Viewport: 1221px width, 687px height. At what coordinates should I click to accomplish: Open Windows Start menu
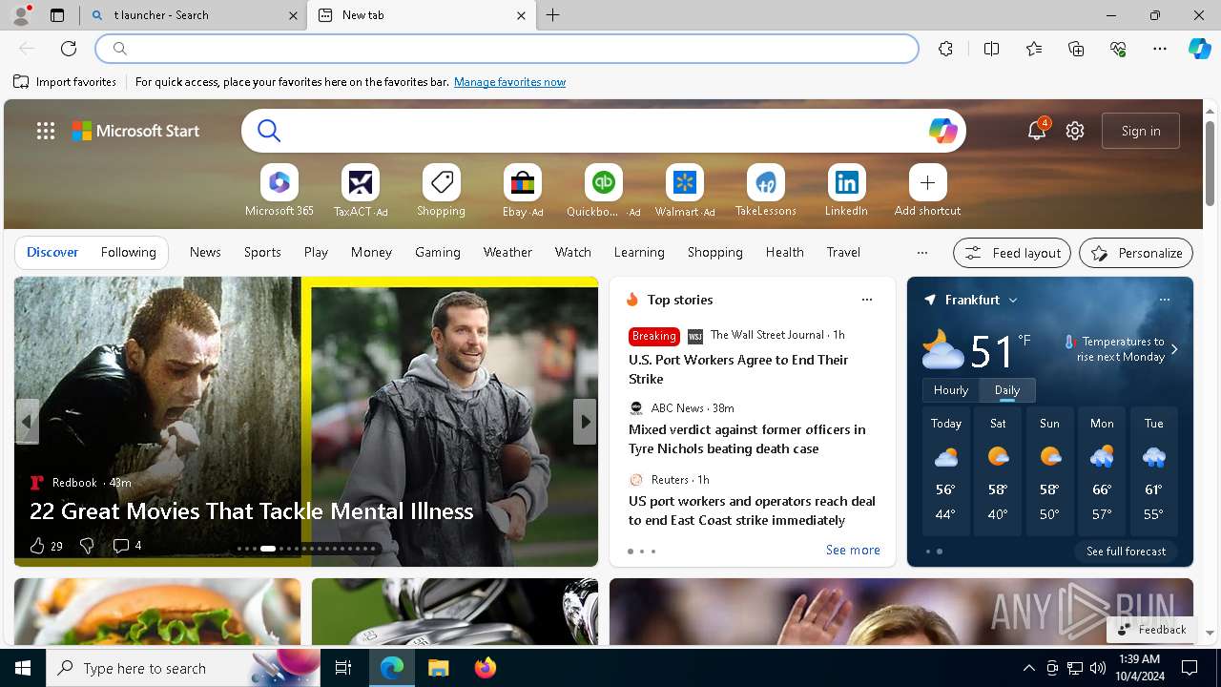[x=23, y=668]
